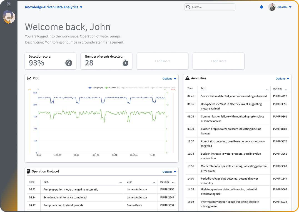Click the Search input field
This screenshot has width=299, height=212.
tap(212, 7)
